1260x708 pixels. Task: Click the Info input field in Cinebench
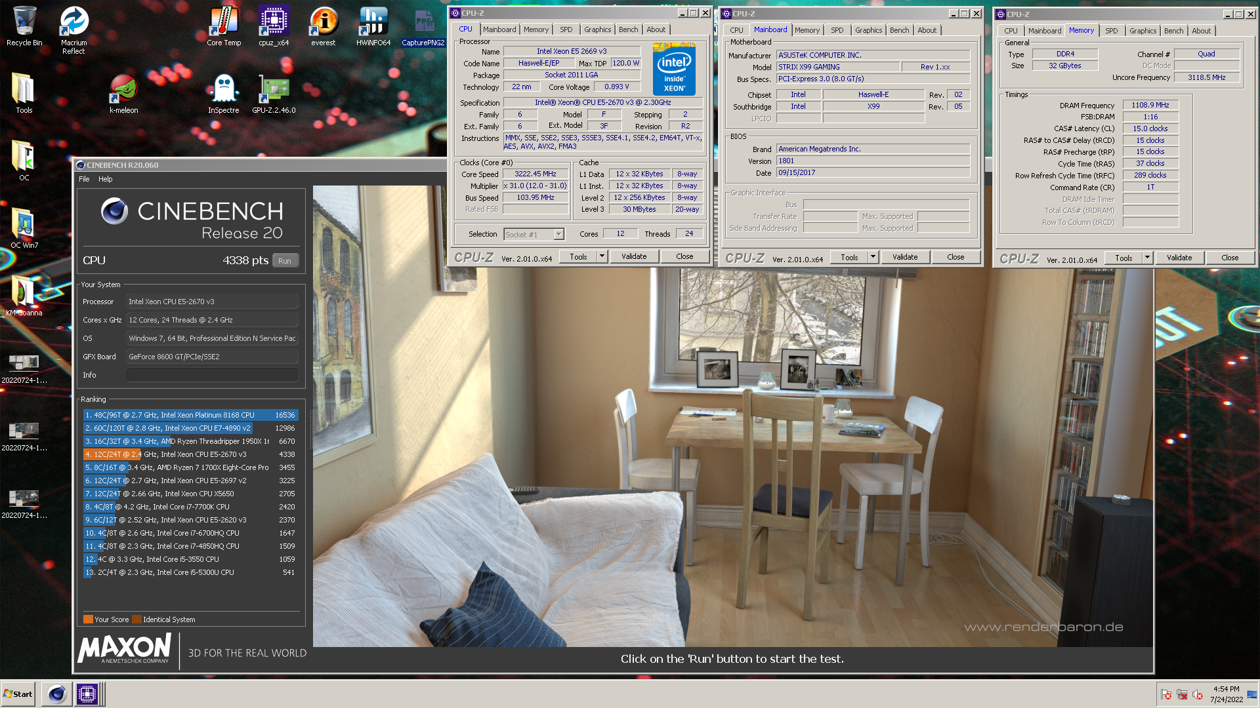[212, 375]
